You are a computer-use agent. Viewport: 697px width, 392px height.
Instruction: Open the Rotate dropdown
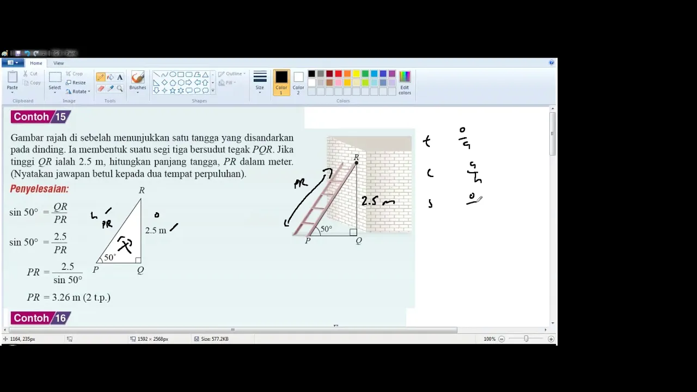click(x=78, y=91)
